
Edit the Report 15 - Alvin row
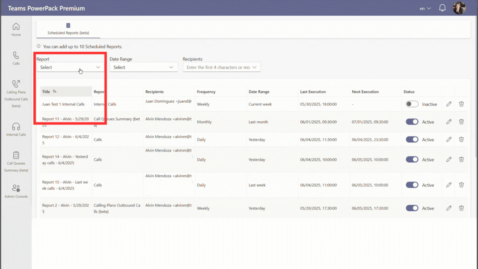tap(449, 185)
